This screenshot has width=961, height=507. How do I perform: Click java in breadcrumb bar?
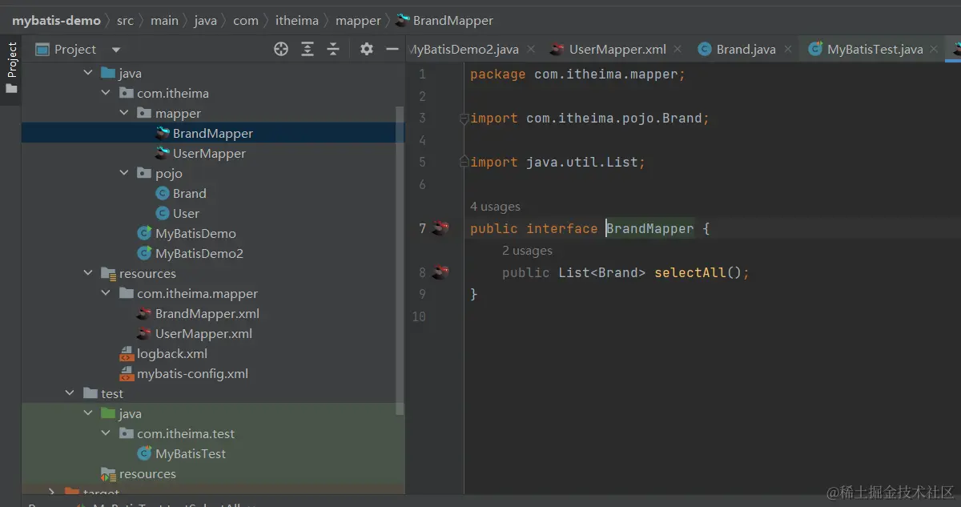205,20
